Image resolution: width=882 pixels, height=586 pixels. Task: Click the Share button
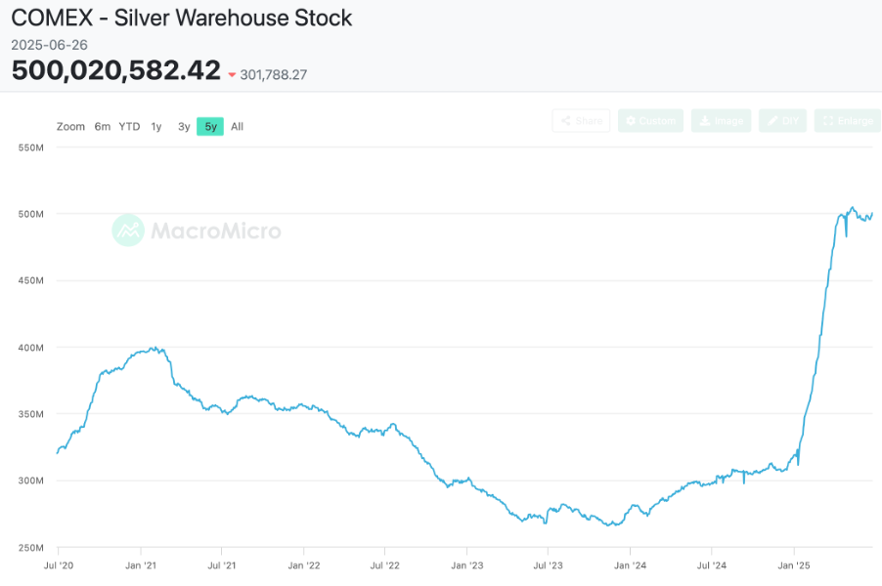(581, 121)
